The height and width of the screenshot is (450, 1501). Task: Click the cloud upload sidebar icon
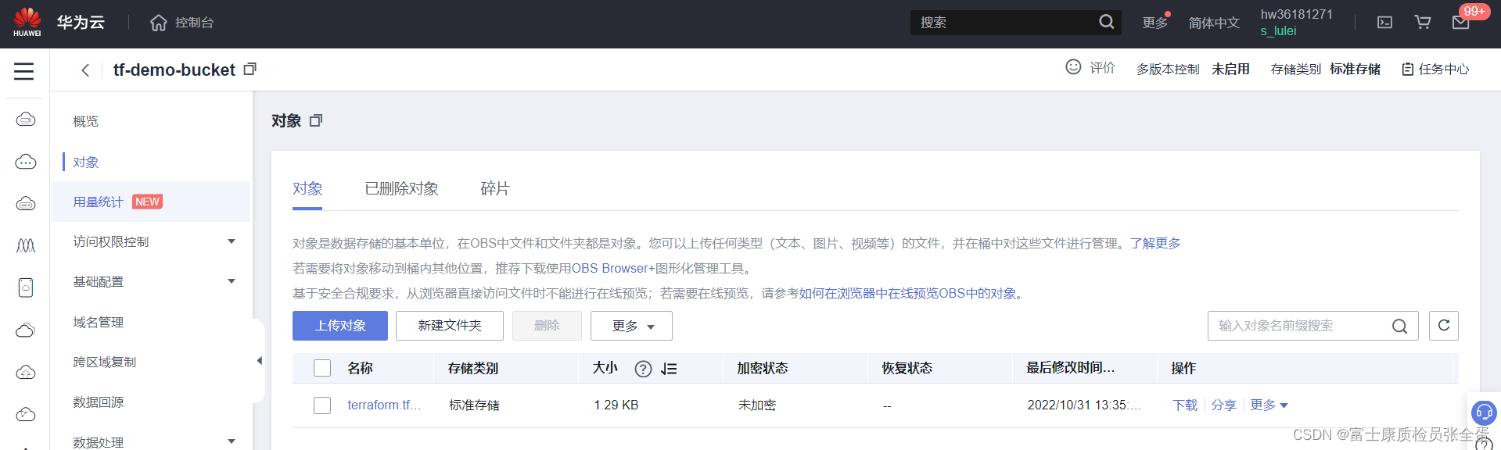point(26,373)
